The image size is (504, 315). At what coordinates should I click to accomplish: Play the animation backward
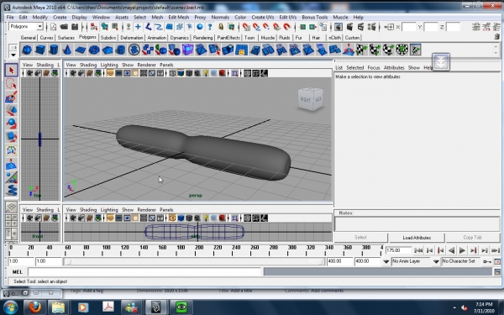coord(452,250)
